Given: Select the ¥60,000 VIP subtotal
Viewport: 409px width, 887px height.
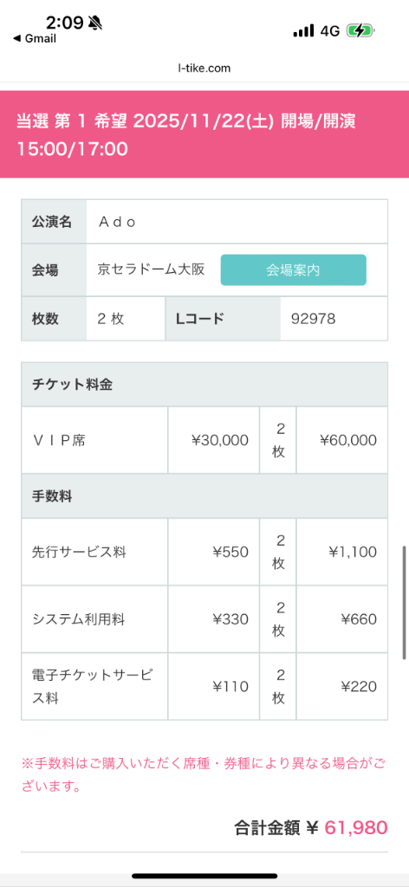Looking at the screenshot, I should (347, 440).
